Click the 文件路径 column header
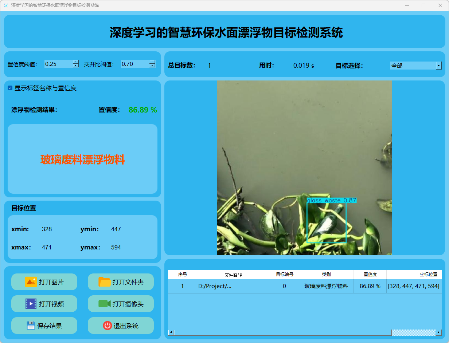This screenshot has width=449, height=343. click(233, 275)
